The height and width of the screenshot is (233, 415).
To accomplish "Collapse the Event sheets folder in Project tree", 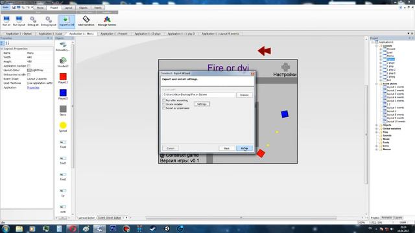I will (x=377, y=83).
